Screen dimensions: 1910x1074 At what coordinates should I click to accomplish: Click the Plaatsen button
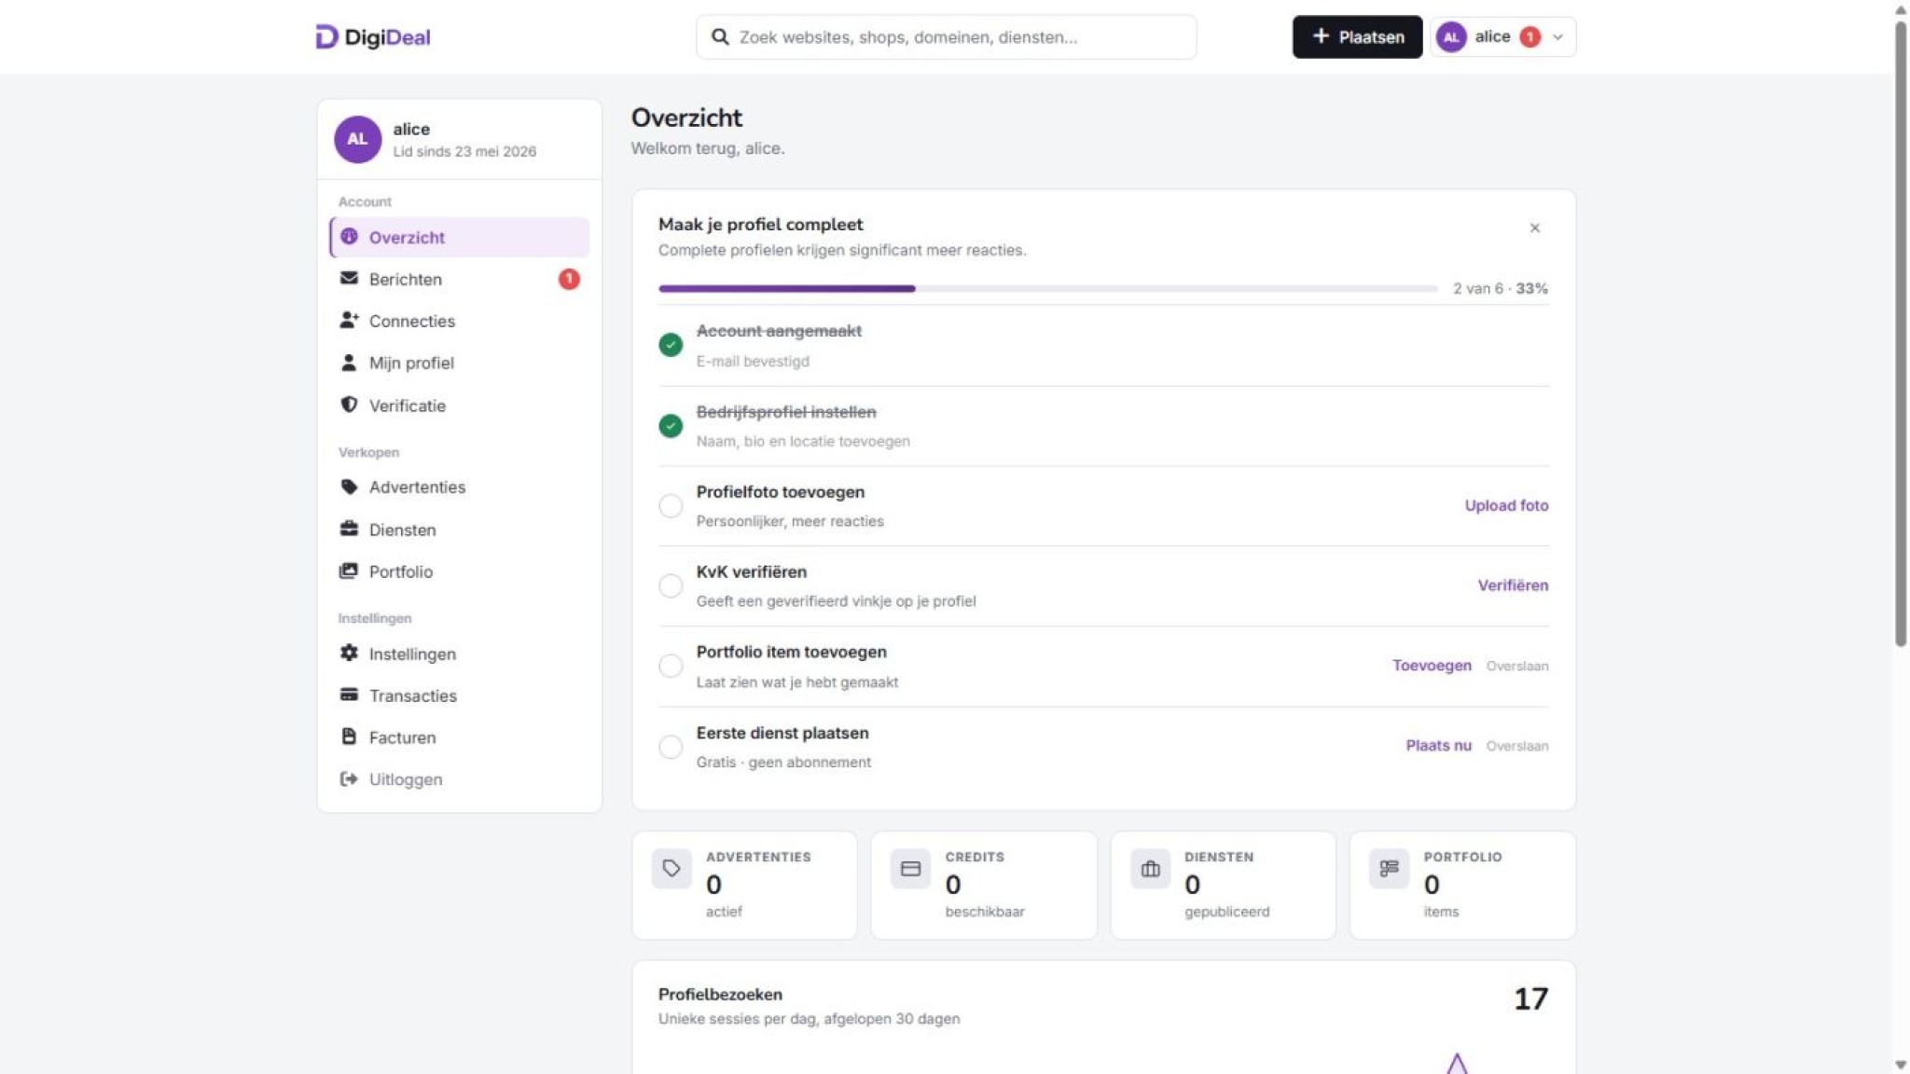[1357, 36]
